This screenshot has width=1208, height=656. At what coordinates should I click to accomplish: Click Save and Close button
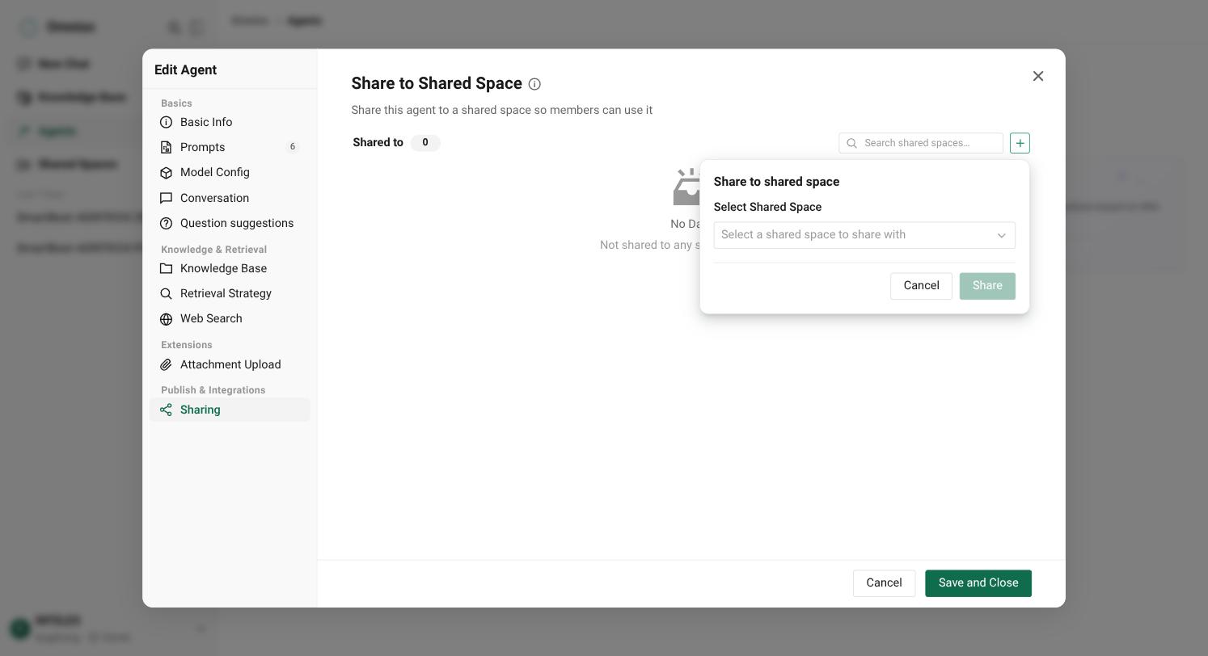(978, 583)
